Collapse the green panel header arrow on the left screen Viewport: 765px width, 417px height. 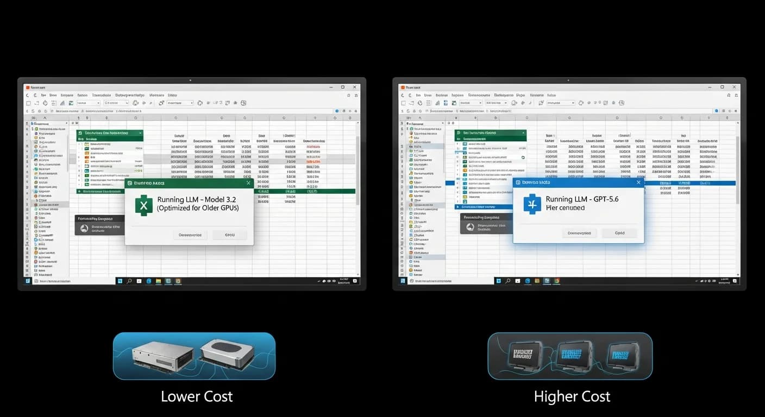[140, 132]
